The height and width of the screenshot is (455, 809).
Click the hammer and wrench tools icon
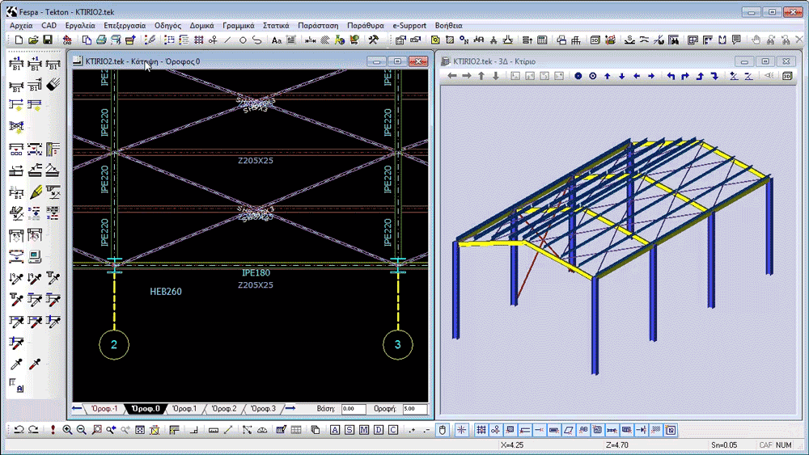click(374, 40)
